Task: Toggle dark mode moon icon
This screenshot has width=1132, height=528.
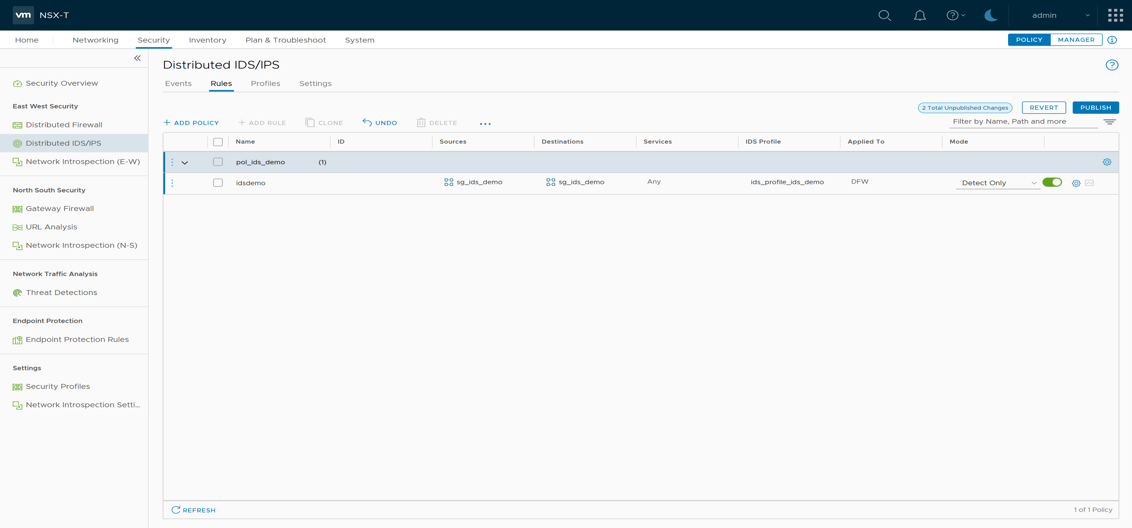Action: 991,15
